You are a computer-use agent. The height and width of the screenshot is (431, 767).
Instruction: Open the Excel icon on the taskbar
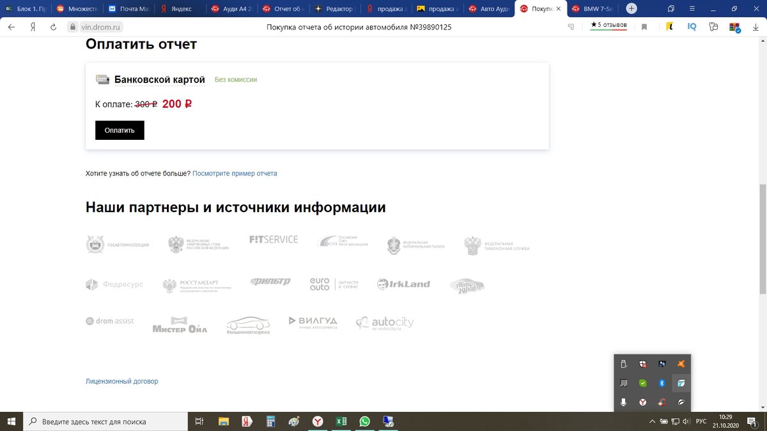(x=341, y=421)
